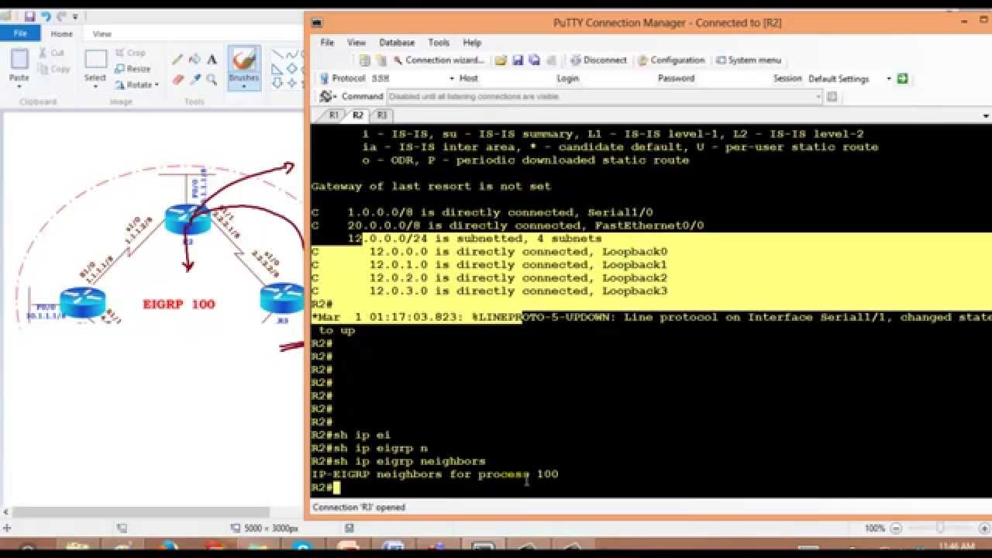Viewport: 992px width, 558px height.
Task: Click the System menu button
Action: [749, 60]
